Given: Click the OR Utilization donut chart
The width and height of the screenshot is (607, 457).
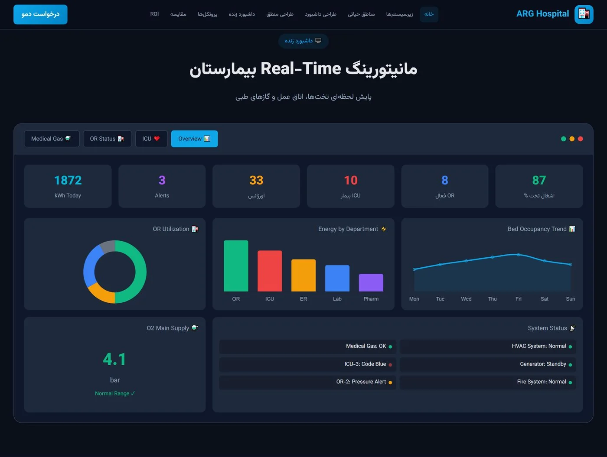Looking at the screenshot, I should pos(115,272).
